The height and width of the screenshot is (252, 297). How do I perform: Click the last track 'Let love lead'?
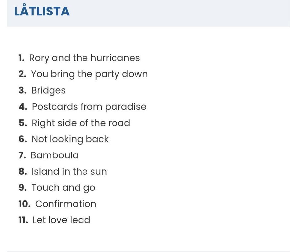click(61, 220)
